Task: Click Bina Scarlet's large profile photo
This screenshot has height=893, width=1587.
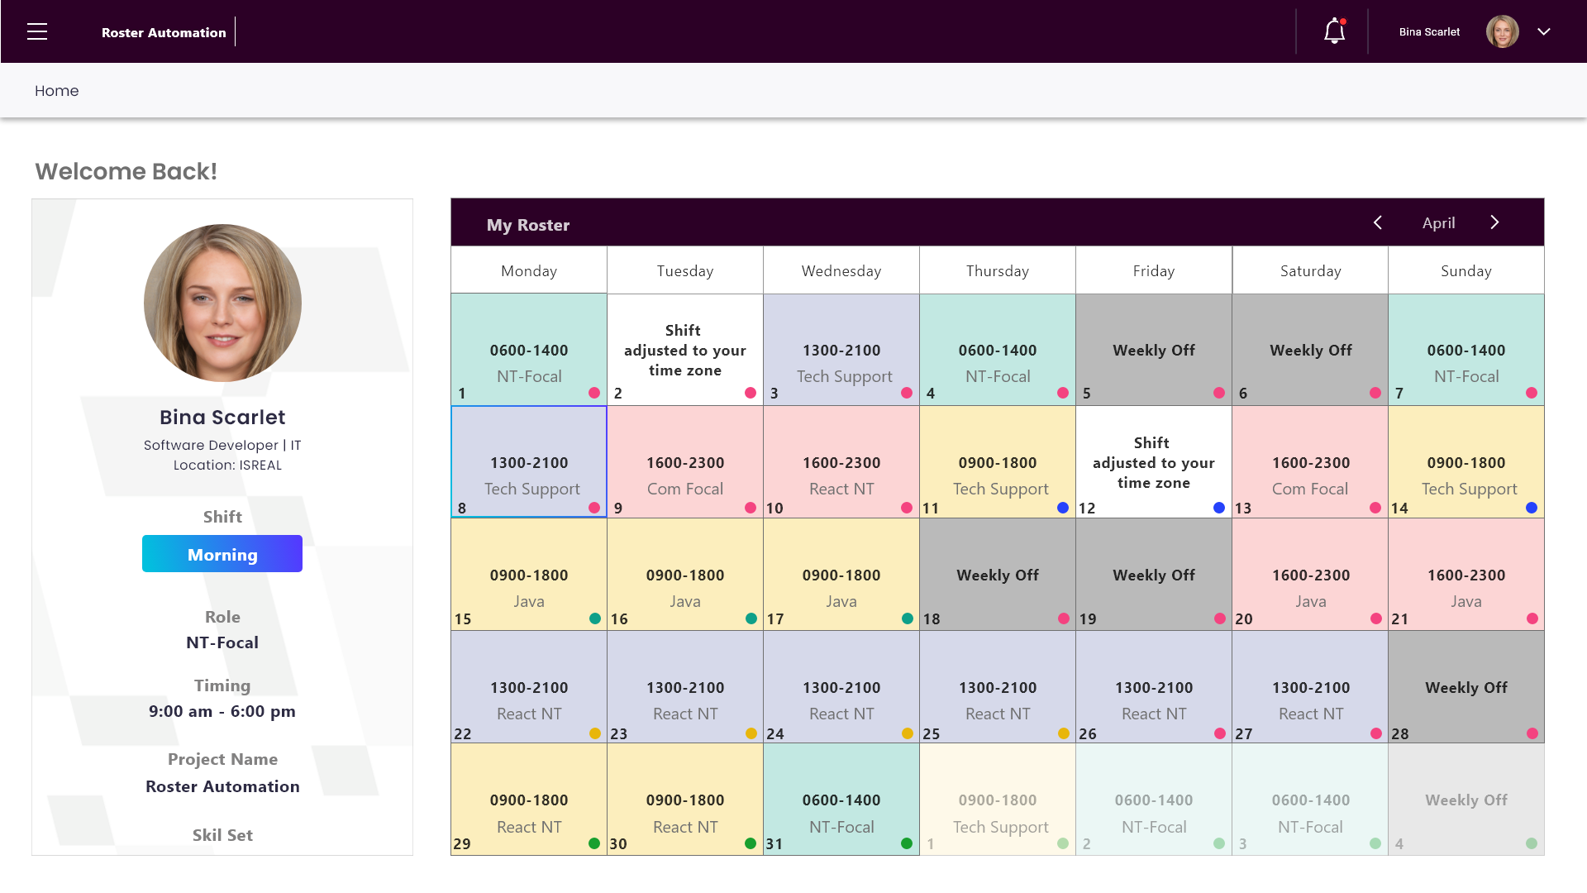Action: pyautogui.click(x=222, y=303)
